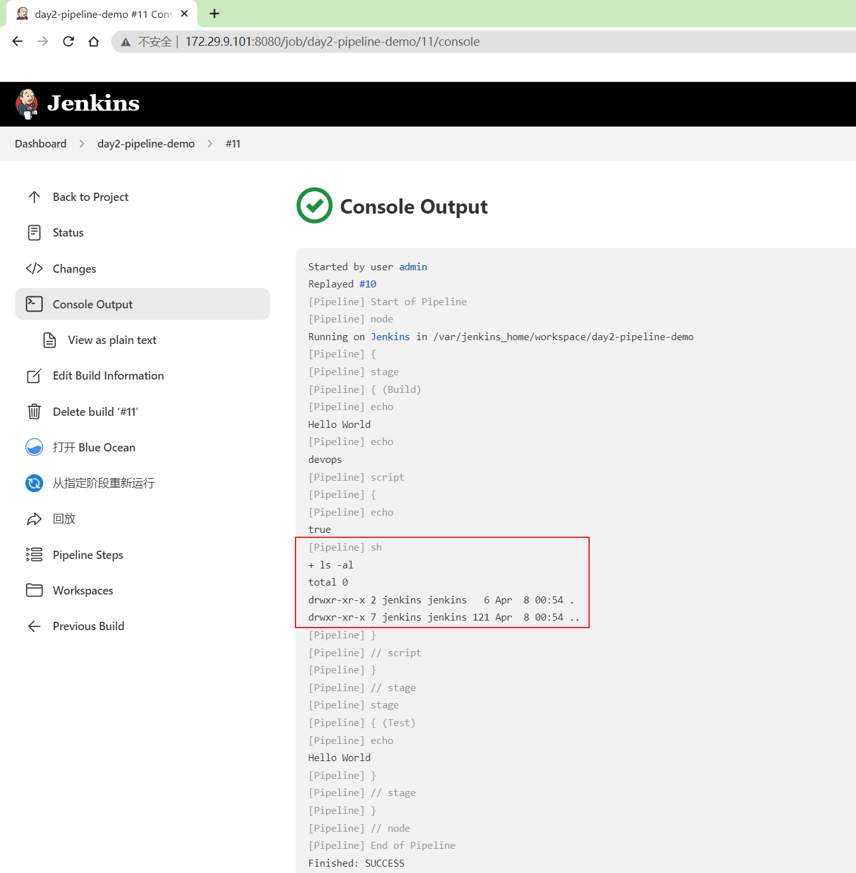The height and width of the screenshot is (873, 856).
Task: Click the Delete build trash icon
Action: [x=34, y=411]
